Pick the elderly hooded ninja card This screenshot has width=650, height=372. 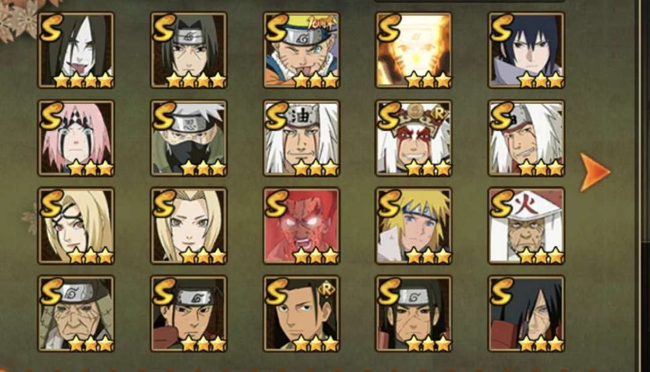coord(76,314)
